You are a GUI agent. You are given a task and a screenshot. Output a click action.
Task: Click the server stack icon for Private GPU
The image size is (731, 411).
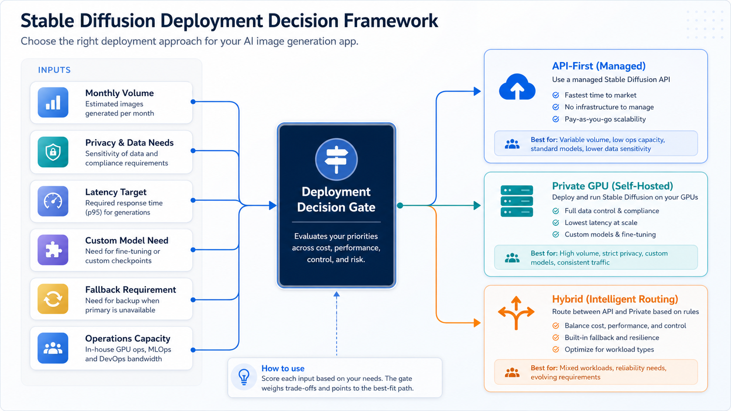pyautogui.click(x=517, y=201)
